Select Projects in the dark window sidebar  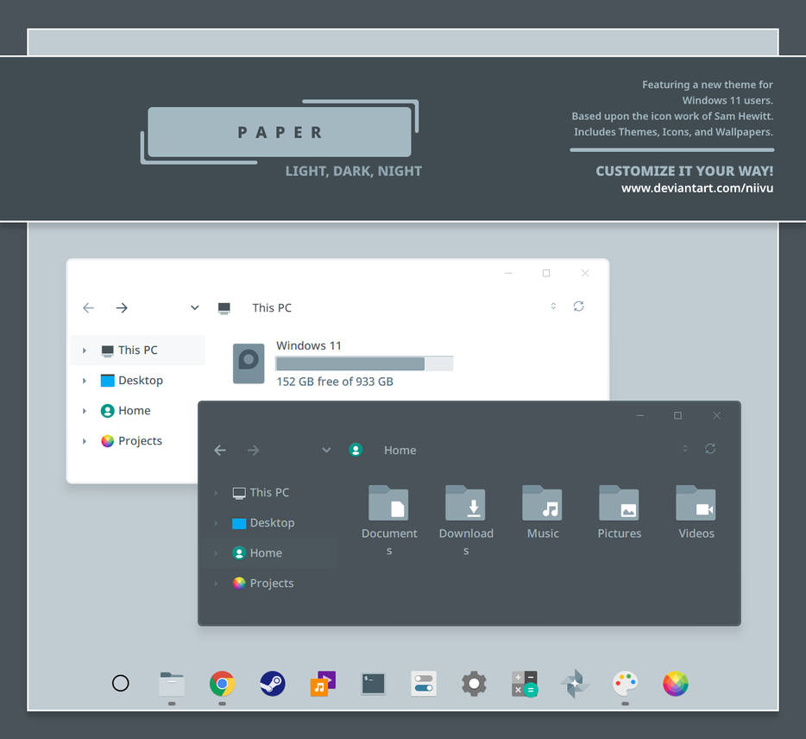click(x=270, y=584)
